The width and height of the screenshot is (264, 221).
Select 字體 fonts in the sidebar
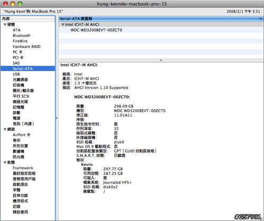pos(16,190)
